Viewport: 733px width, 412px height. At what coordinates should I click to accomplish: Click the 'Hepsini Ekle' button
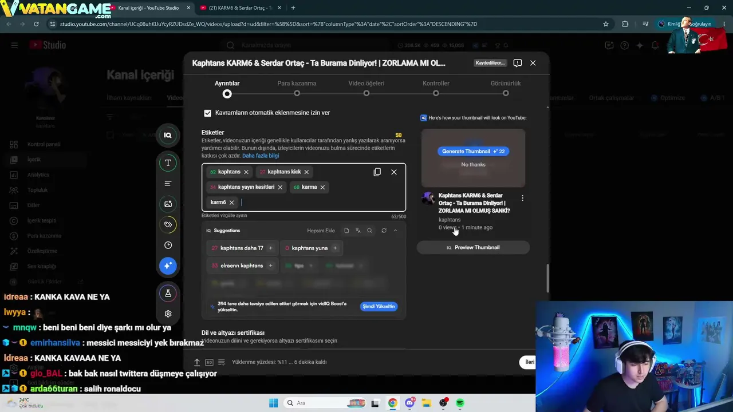[x=321, y=231]
